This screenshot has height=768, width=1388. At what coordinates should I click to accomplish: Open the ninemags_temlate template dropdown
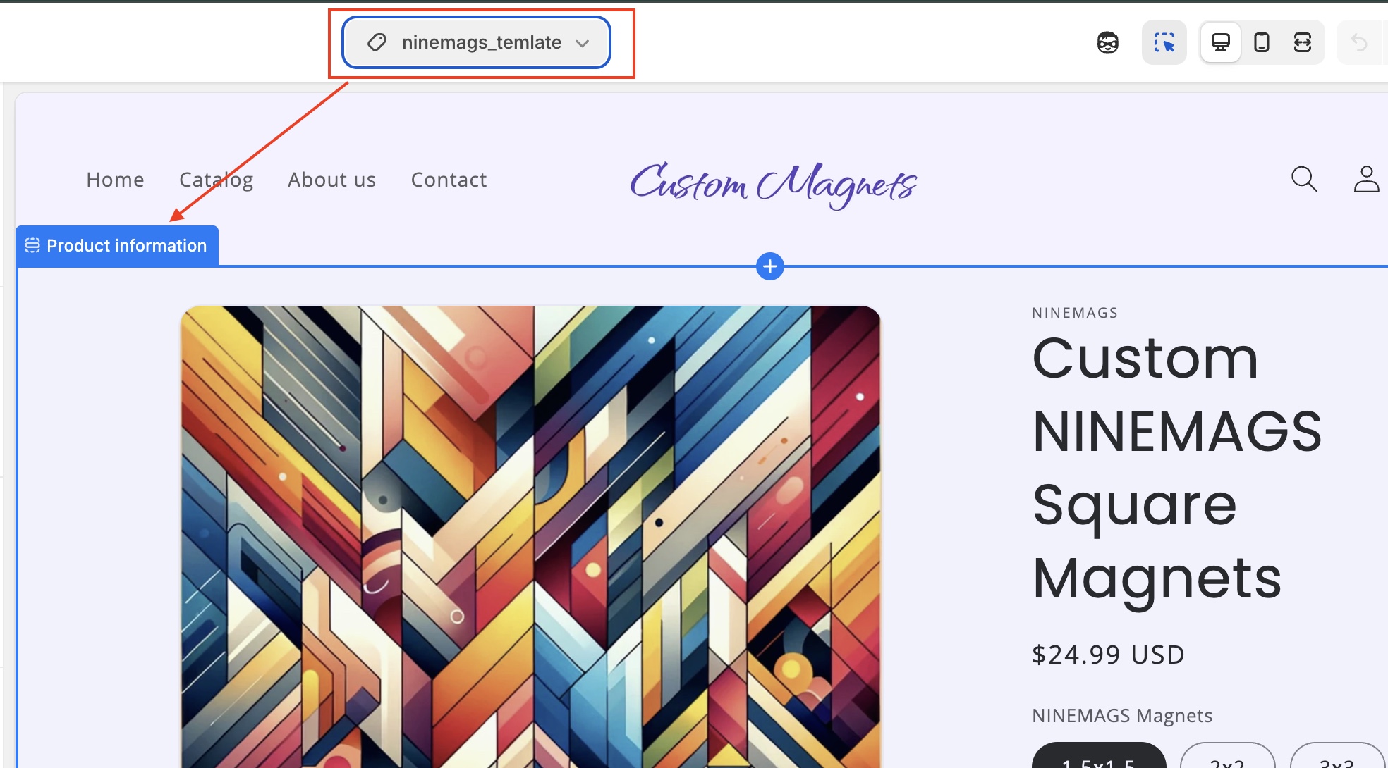coord(481,43)
